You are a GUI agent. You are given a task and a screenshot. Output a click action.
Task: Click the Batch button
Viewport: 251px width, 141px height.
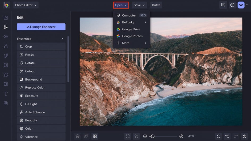point(156,5)
